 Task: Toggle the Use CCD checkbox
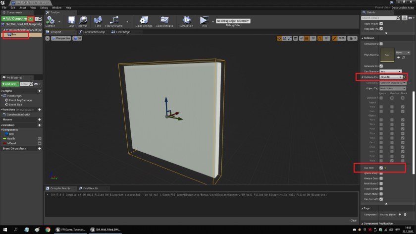coord(381,168)
